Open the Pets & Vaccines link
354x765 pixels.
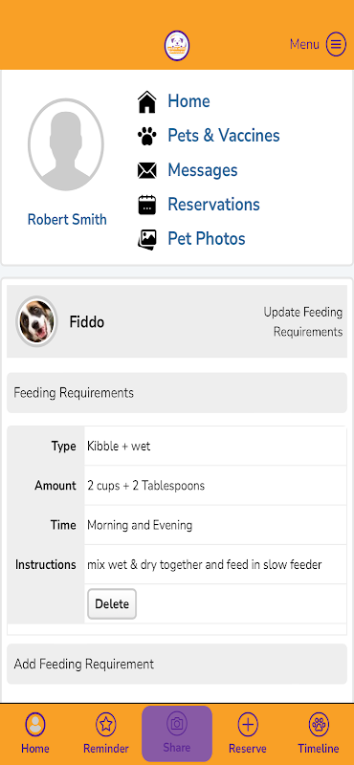224,136
